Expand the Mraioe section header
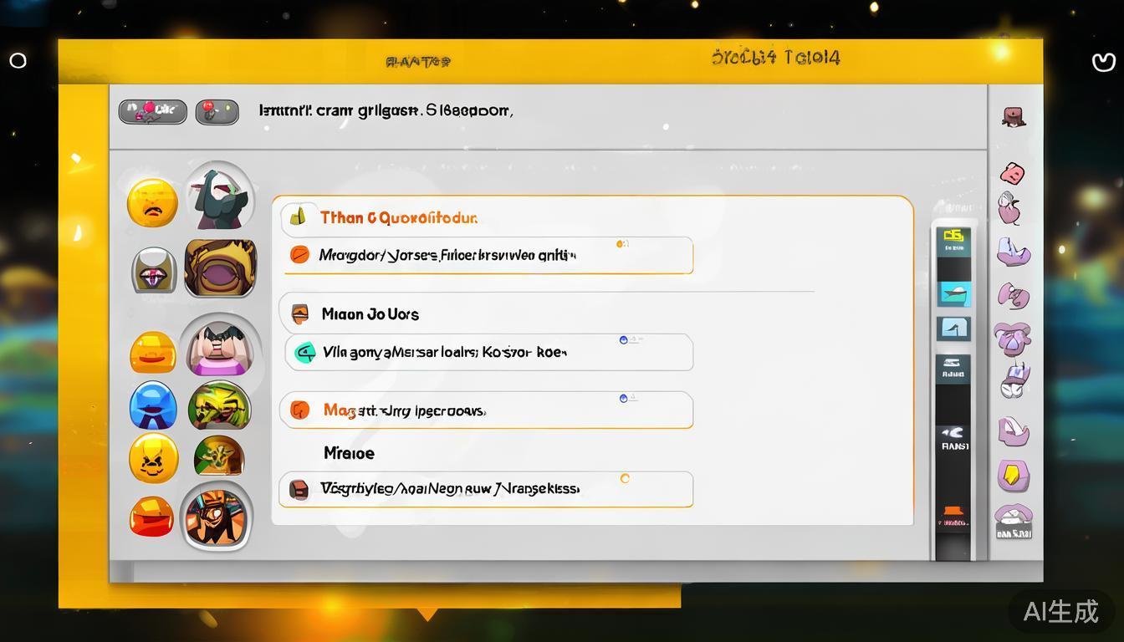 (x=349, y=453)
